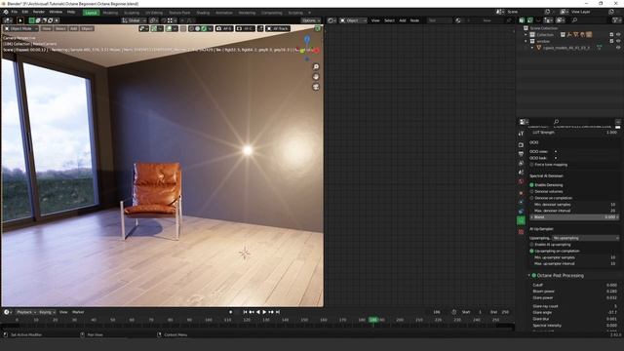Open the Output properties tab icon
This screenshot has width=624, height=351.
521,154
